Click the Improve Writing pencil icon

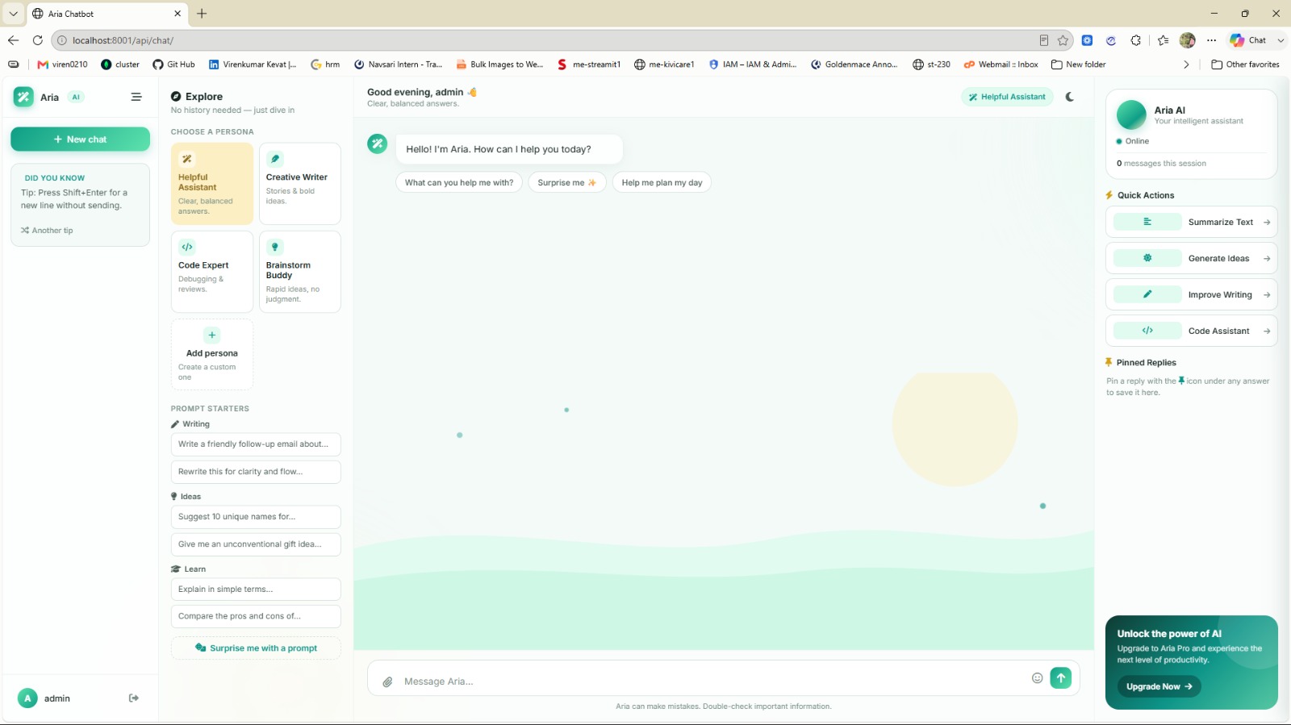[1147, 294]
